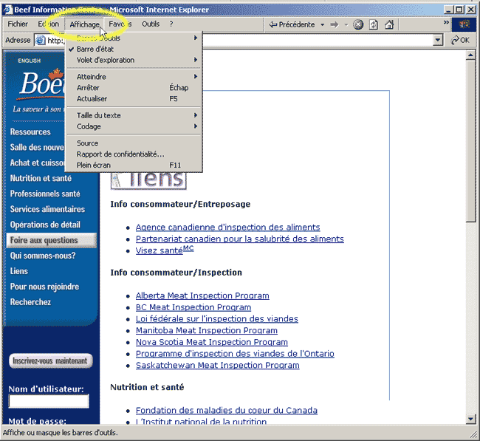
Task: Expand the Atteindre submenu
Action: pos(134,77)
